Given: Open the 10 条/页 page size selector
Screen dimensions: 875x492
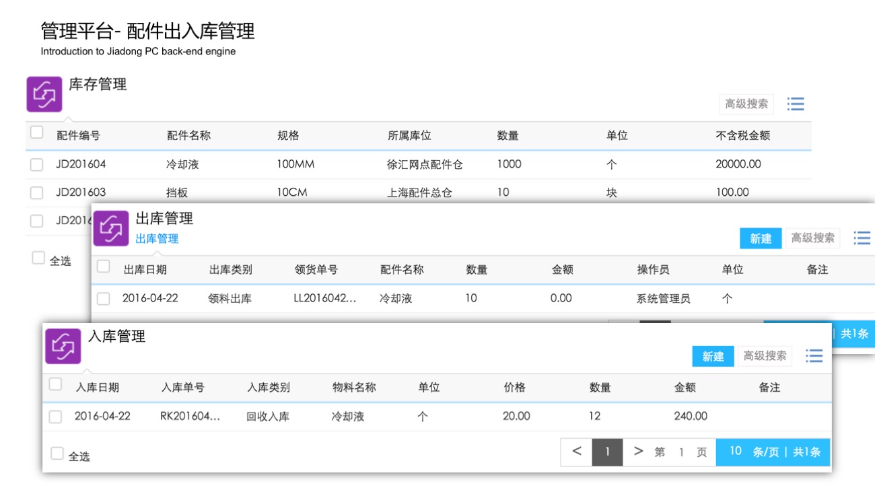Looking at the screenshot, I should point(736,452).
